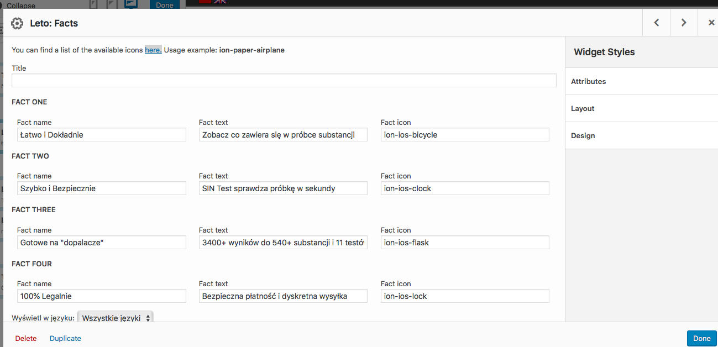The height and width of the screenshot is (347, 718).
Task: Click the Polish flag icon in top bar
Action: [205, 2]
